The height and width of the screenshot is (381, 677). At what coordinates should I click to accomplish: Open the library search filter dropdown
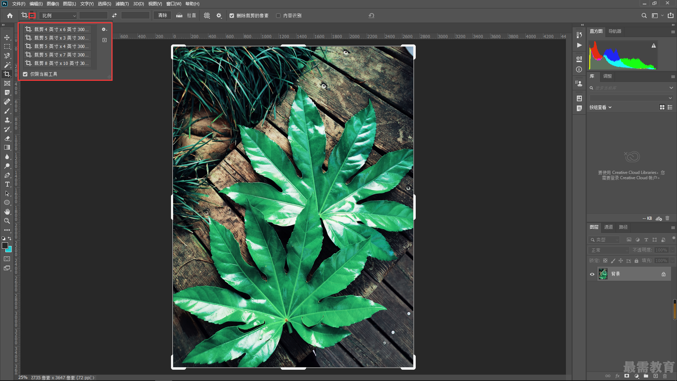671,88
